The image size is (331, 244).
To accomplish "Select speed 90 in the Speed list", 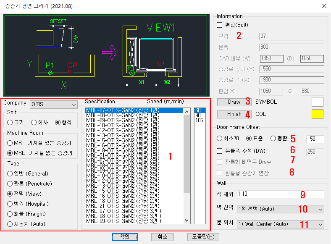I will tap(200, 115).
